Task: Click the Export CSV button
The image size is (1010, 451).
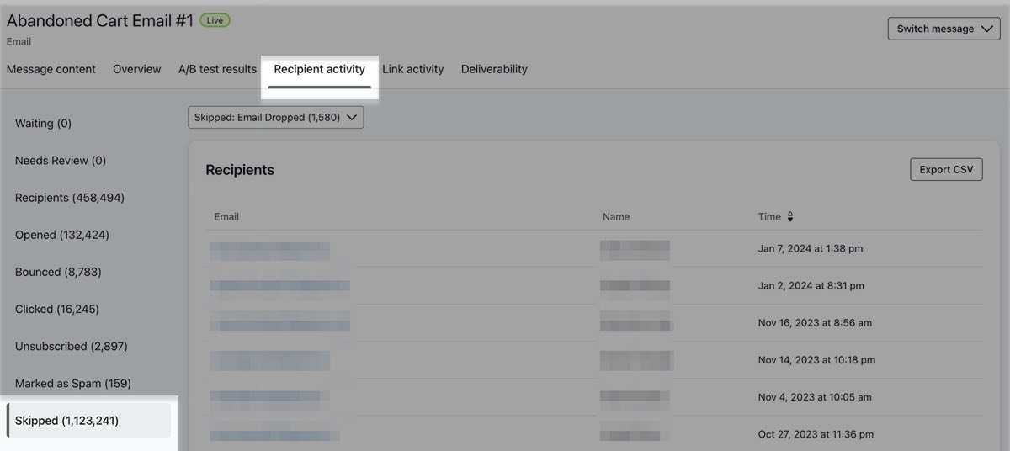Action: click(945, 169)
